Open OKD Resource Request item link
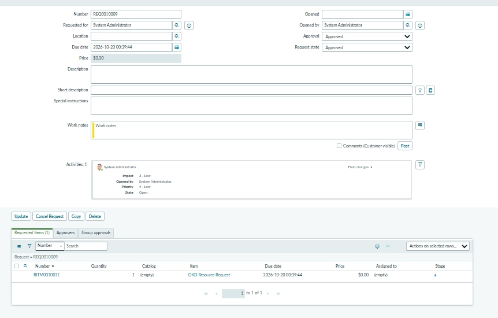The height and width of the screenshot is (318, 498). (x=209, y=275)
